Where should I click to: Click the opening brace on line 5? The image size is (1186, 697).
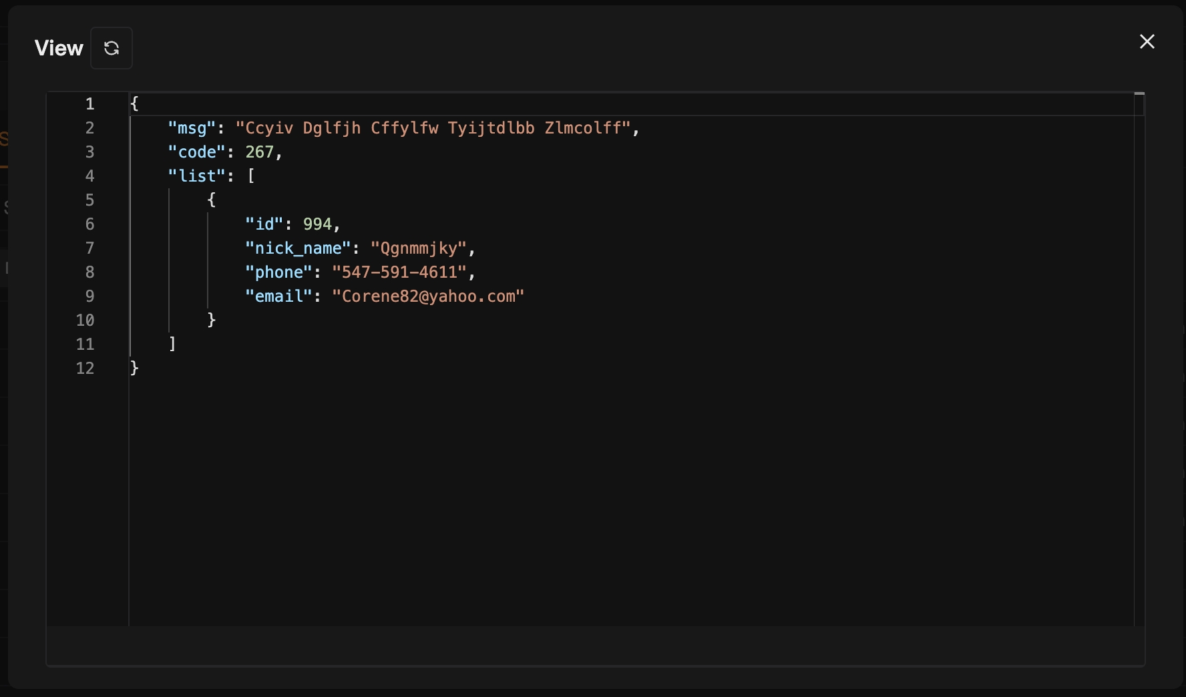click(x=212, y=200)
